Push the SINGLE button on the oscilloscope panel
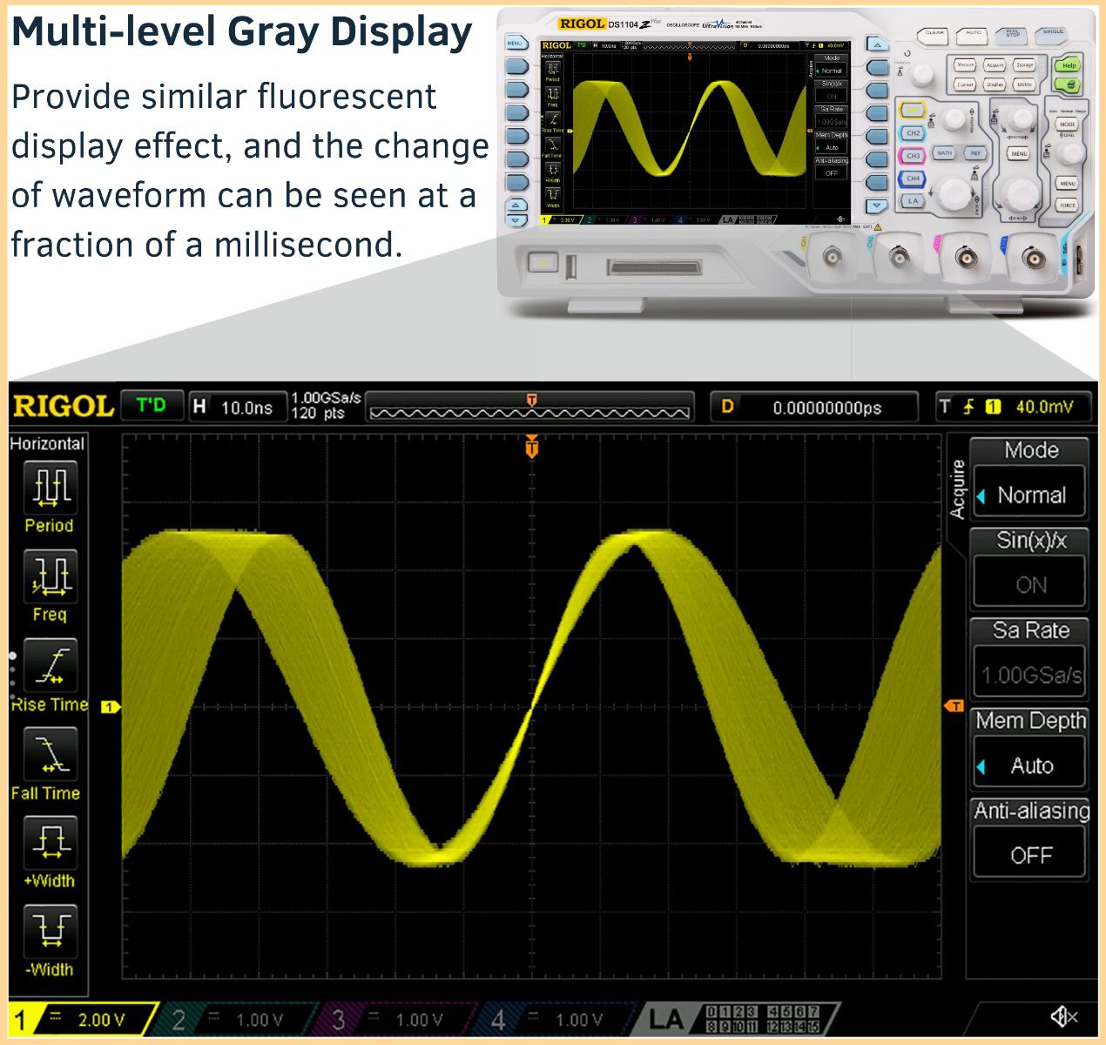Viewport: 1106px width, 1045px height. (1051, 35)
